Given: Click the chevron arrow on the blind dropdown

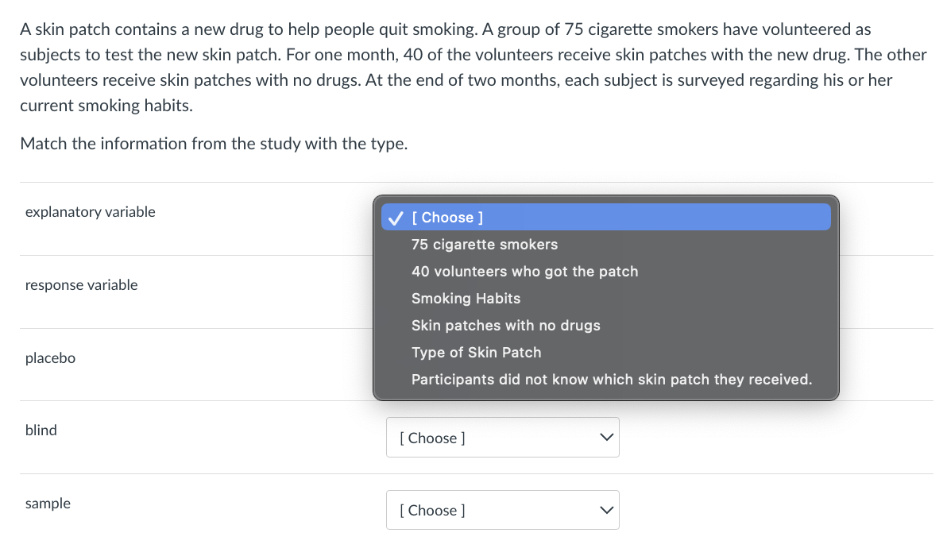Looking at the screenshot, I should click(x=606, y=438).
